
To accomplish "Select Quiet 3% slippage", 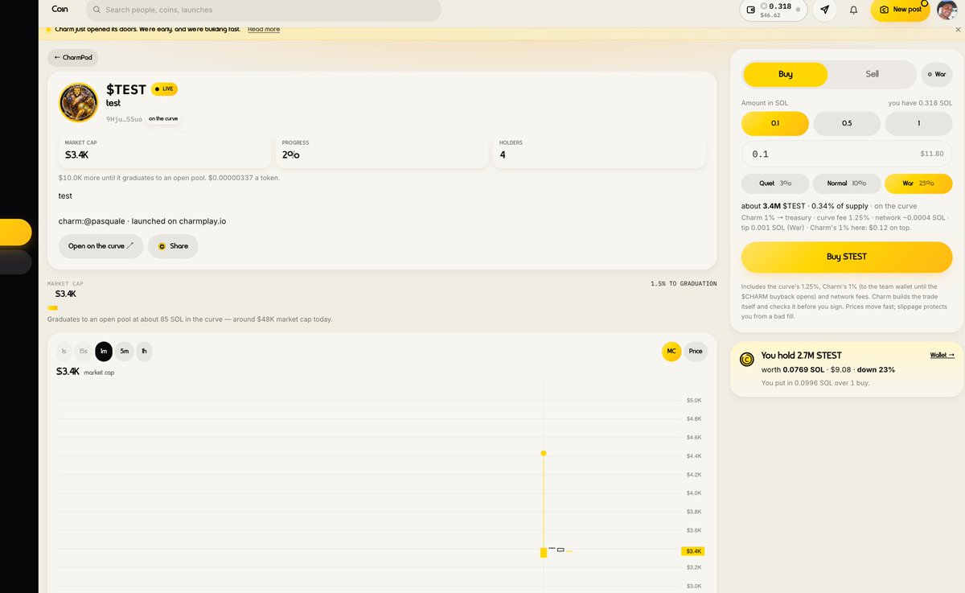I will [x=775, y=183].
